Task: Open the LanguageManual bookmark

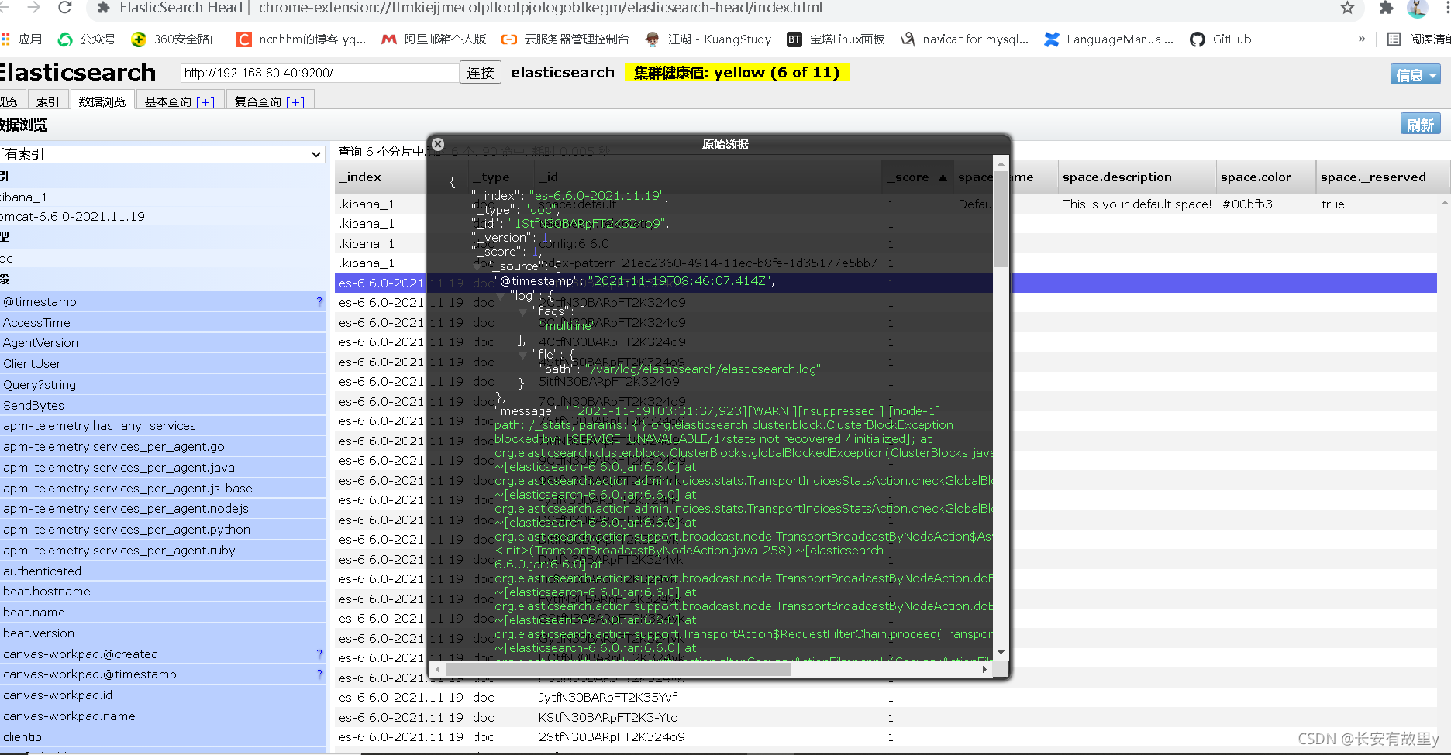Action: [x=1108, y=39]
